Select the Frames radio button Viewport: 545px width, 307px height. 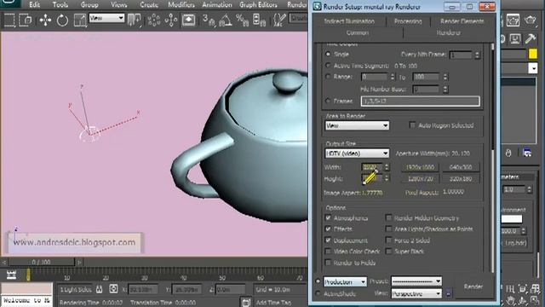328,101
